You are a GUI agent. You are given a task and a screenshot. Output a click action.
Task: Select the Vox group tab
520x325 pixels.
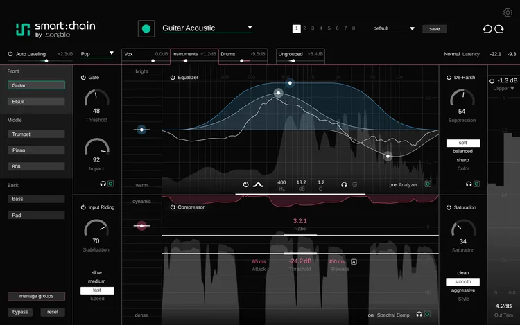click(x=146, y=56)
